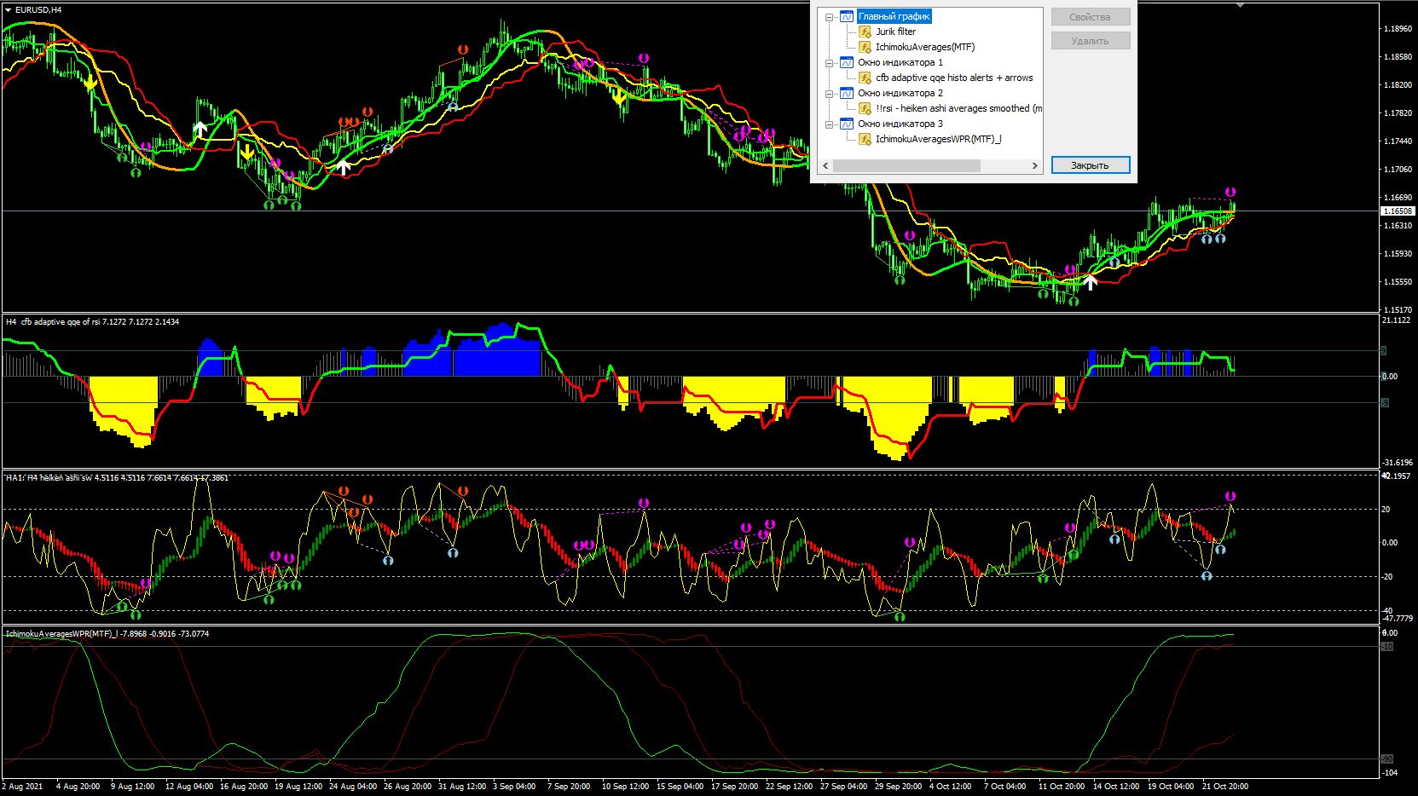Collapse the Окно индикатора 1 node
This screenshot has width=1418, height=796.
(x=829, y=63)
